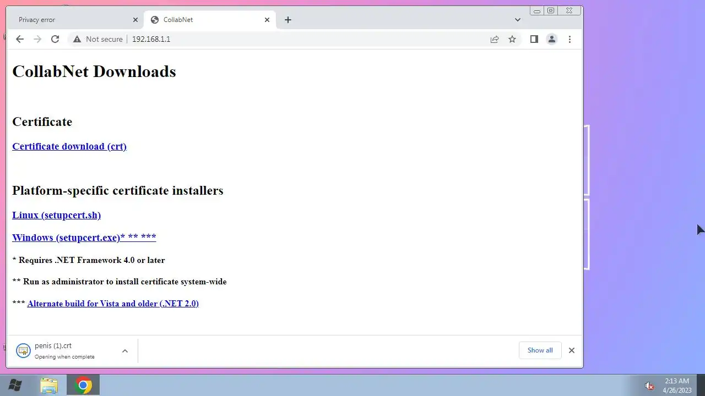The height and width of the screenshot is (396, 705).
Task: Click the CollabNet Downloads heading
Action: click(x=94, y=71)
